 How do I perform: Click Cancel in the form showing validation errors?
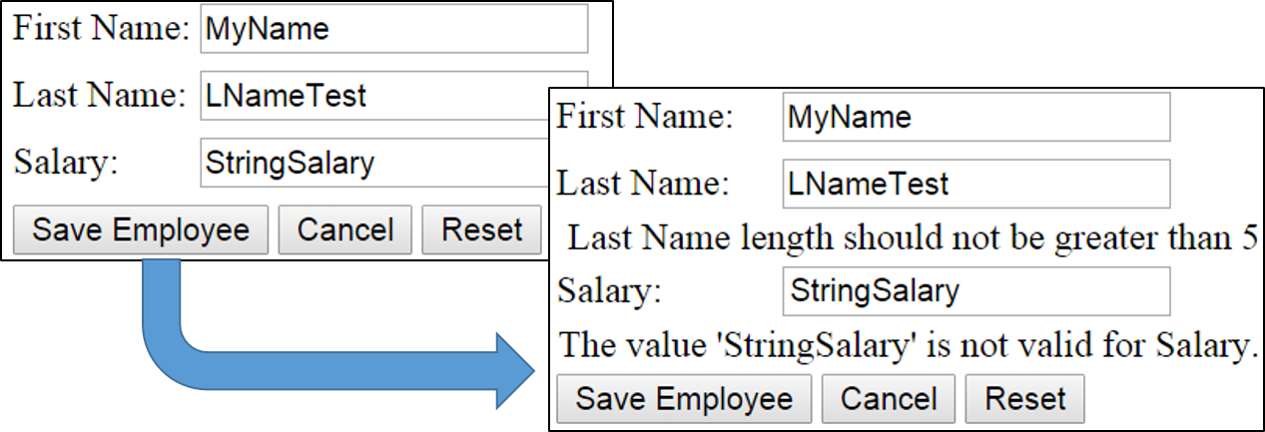[x=889, y=399]
